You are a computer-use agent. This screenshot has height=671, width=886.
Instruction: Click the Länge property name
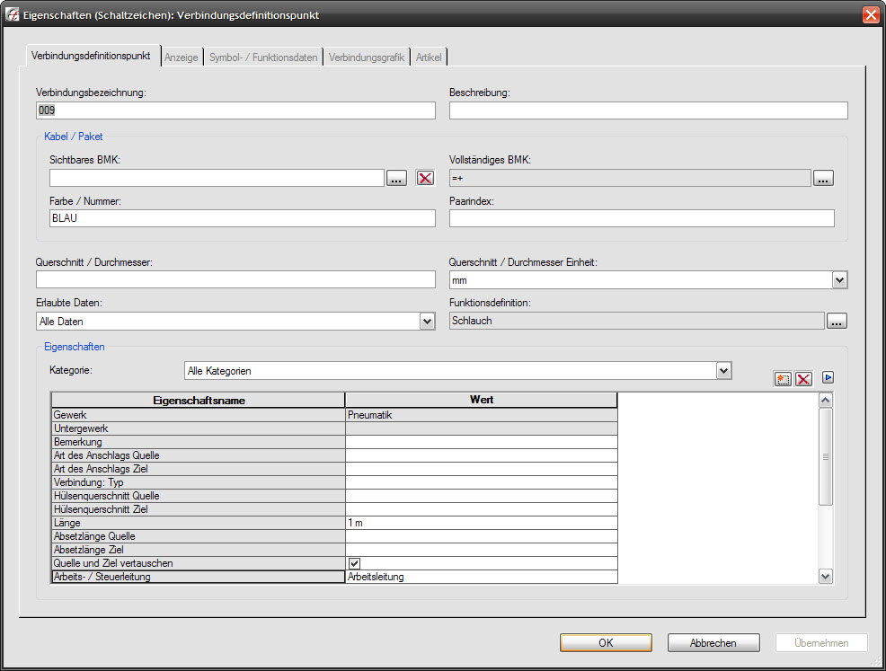(199, 524)
